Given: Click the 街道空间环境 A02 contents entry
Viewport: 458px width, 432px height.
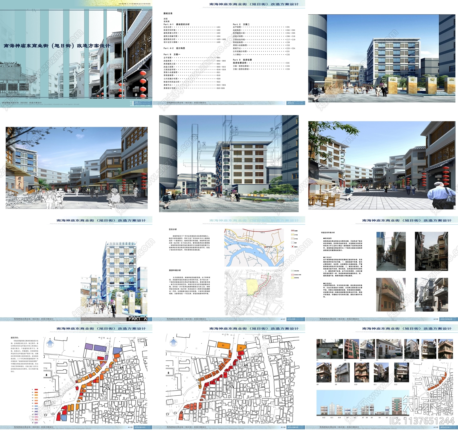Looking at the screenshot, I should [x=192, y=30].
